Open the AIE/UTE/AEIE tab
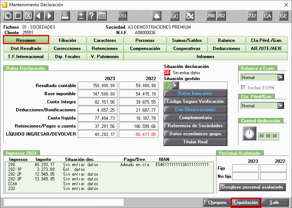Viewport: 292px width, 208px height. (x=267, y=48)
